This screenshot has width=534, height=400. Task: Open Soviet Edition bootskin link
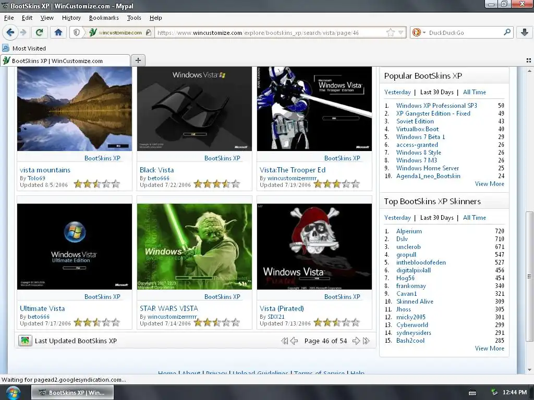point(415,121)
